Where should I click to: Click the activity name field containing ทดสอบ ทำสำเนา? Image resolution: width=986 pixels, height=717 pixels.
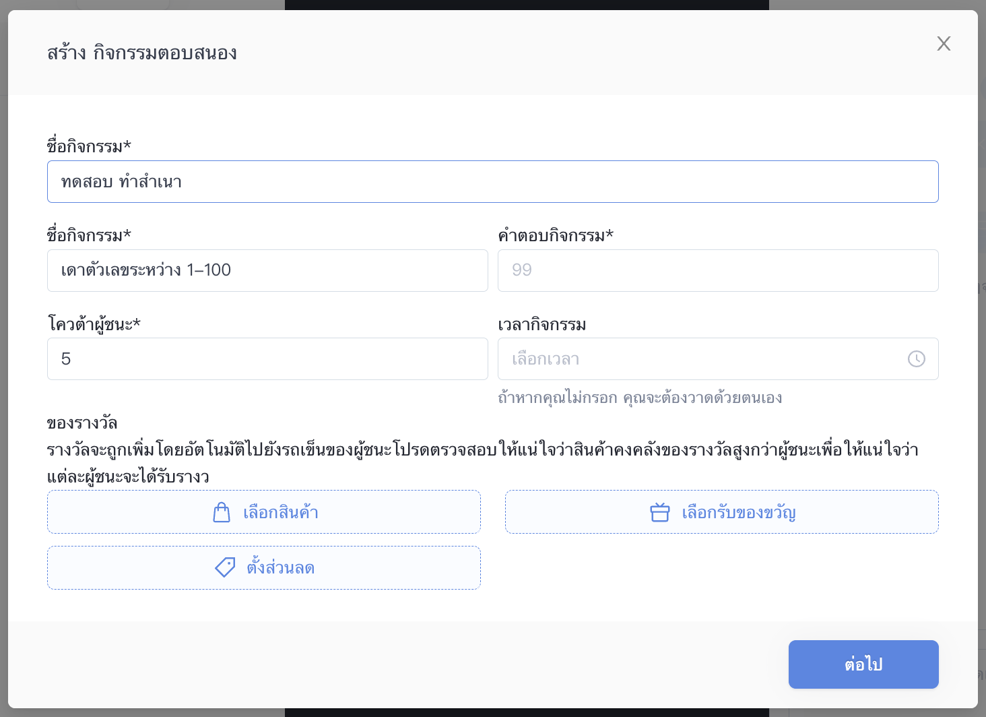(493, 181)
